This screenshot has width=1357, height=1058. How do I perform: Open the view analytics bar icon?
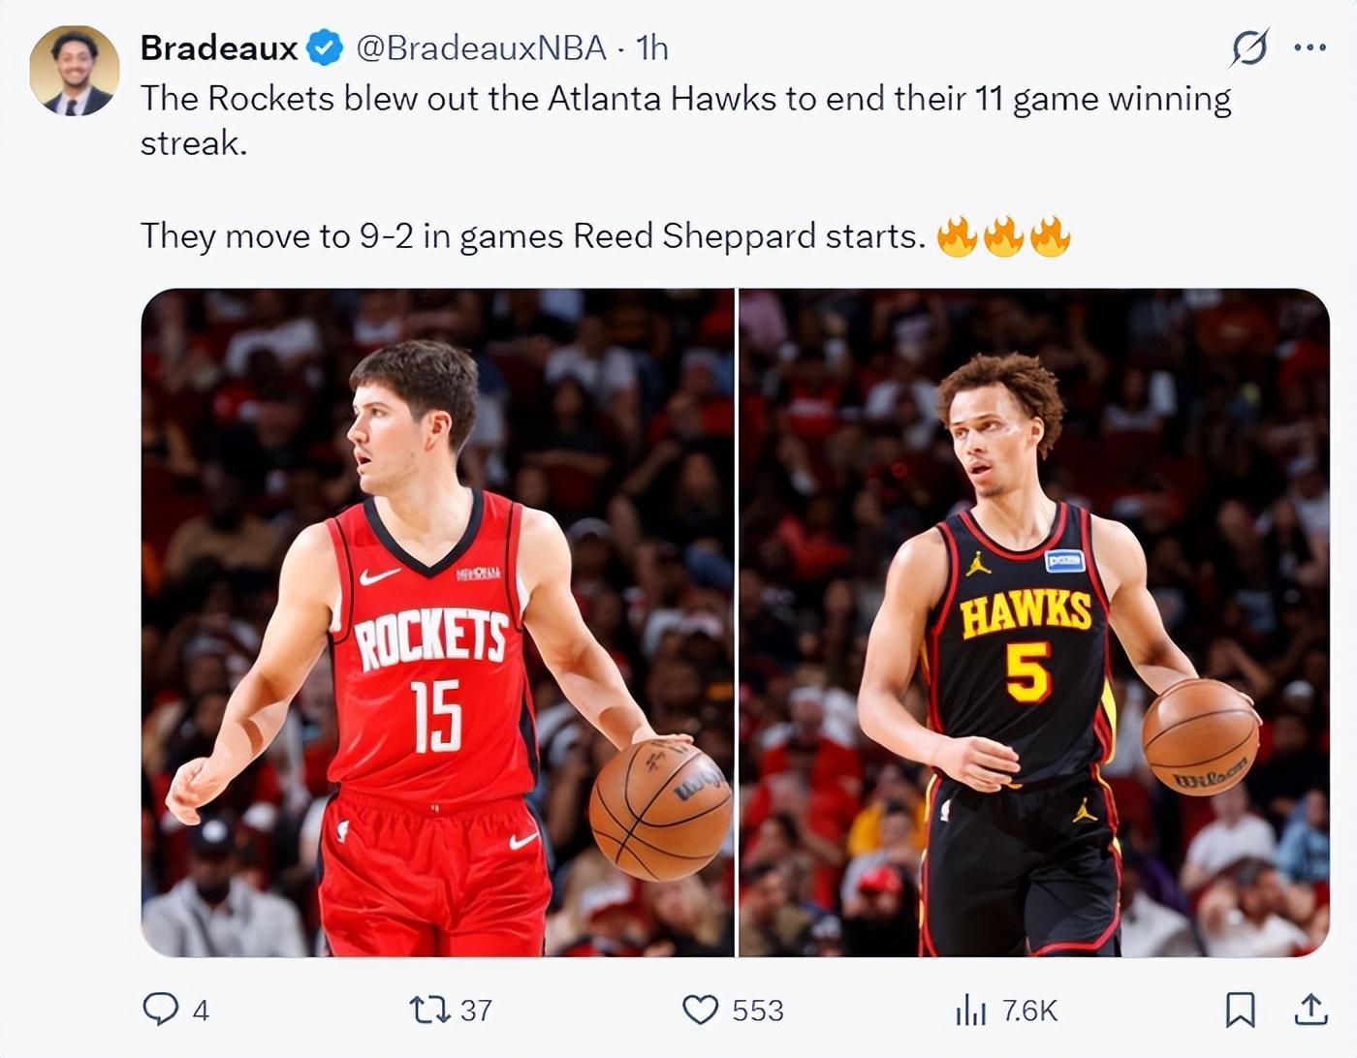coord(970,1011)
